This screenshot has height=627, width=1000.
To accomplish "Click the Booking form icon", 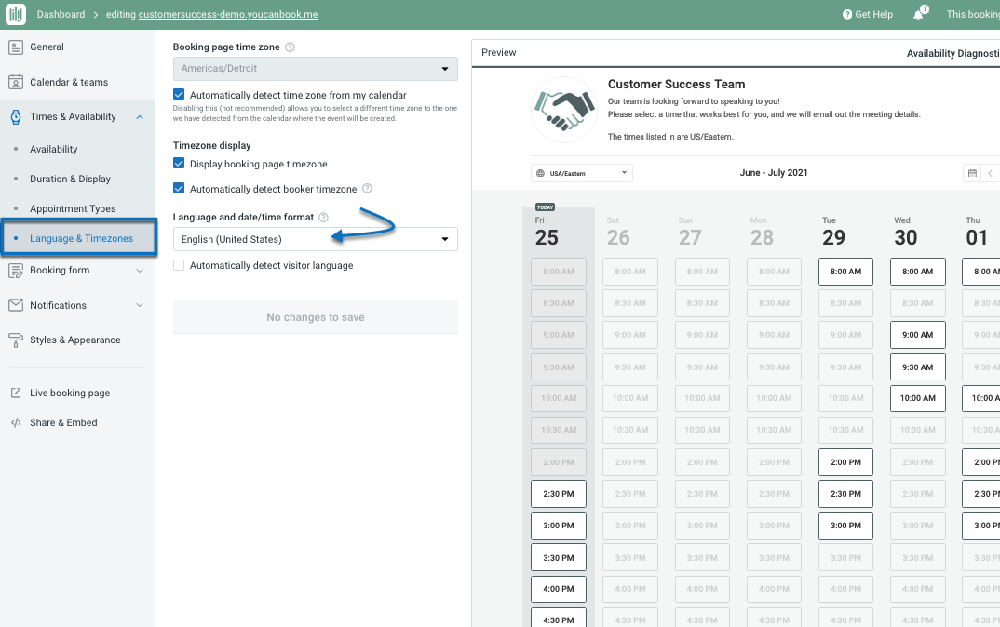I will tap(16, 270).
